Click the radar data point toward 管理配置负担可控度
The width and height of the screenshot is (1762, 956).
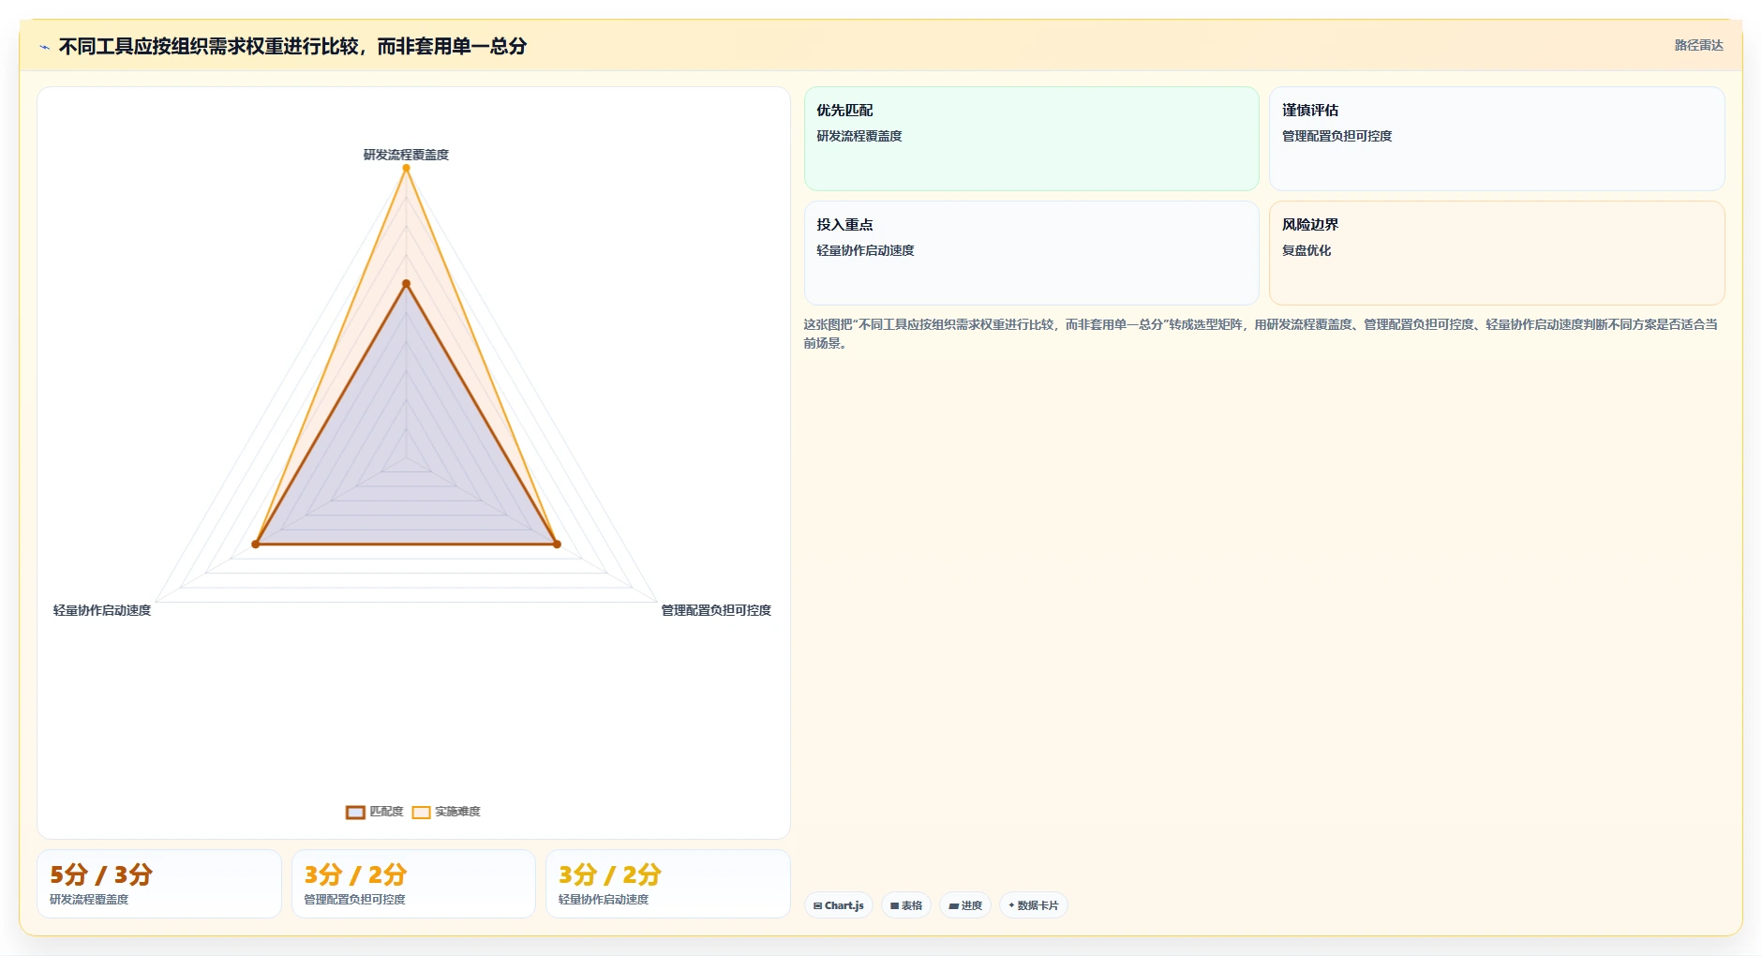557,544
